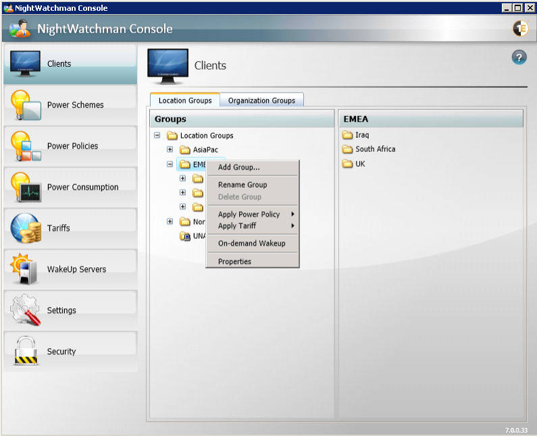
Task: Open the Power Schemes lightbulb icon
Action: [26, 105]
